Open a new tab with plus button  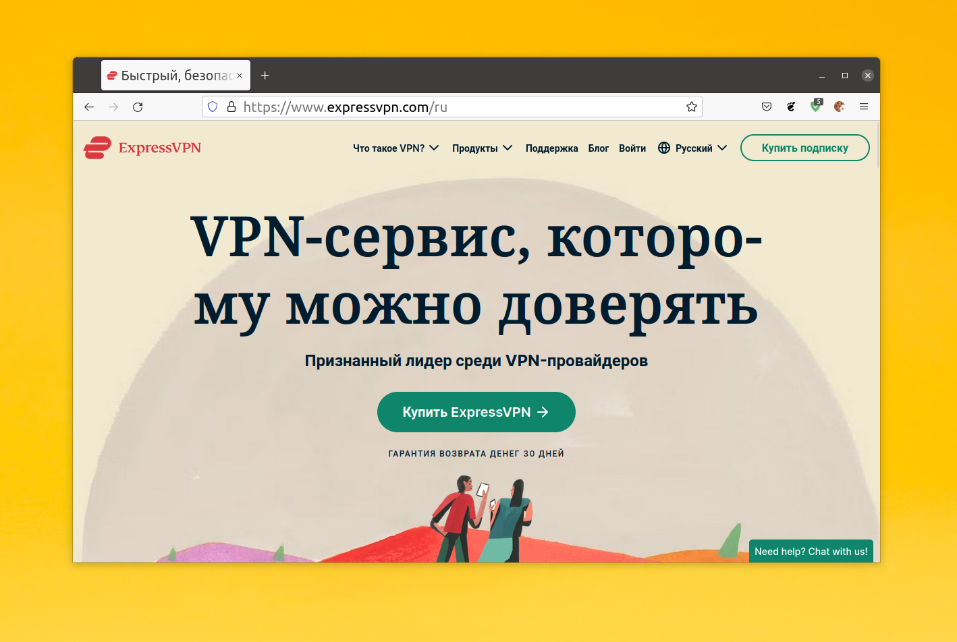click(x=265, y=76)
